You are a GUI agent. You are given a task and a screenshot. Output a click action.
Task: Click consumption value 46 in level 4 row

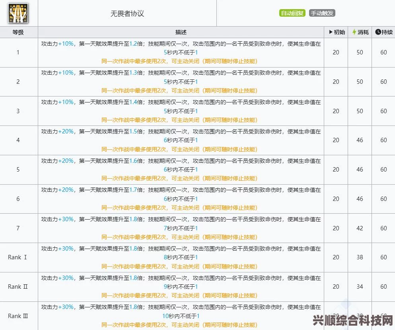[x=360, y=140]
